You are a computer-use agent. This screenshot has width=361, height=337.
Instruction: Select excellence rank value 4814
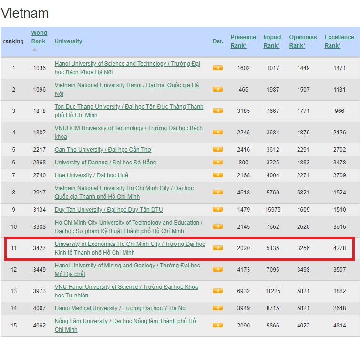[340, 325]
